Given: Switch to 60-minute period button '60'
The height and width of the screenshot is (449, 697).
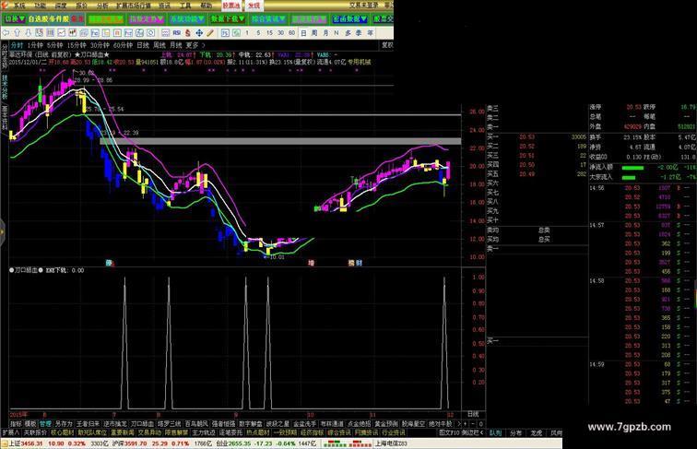Looking at the screenshot, I should coord(291,33).
